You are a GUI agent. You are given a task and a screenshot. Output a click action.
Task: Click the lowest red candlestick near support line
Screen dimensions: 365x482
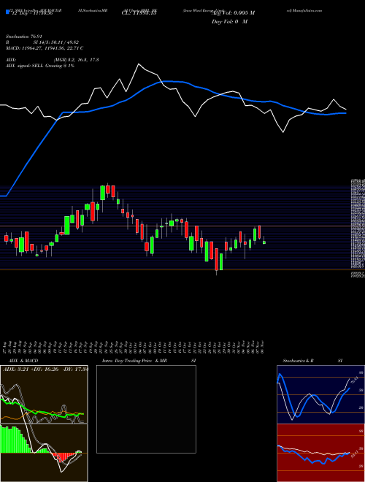tap(217, 260)
